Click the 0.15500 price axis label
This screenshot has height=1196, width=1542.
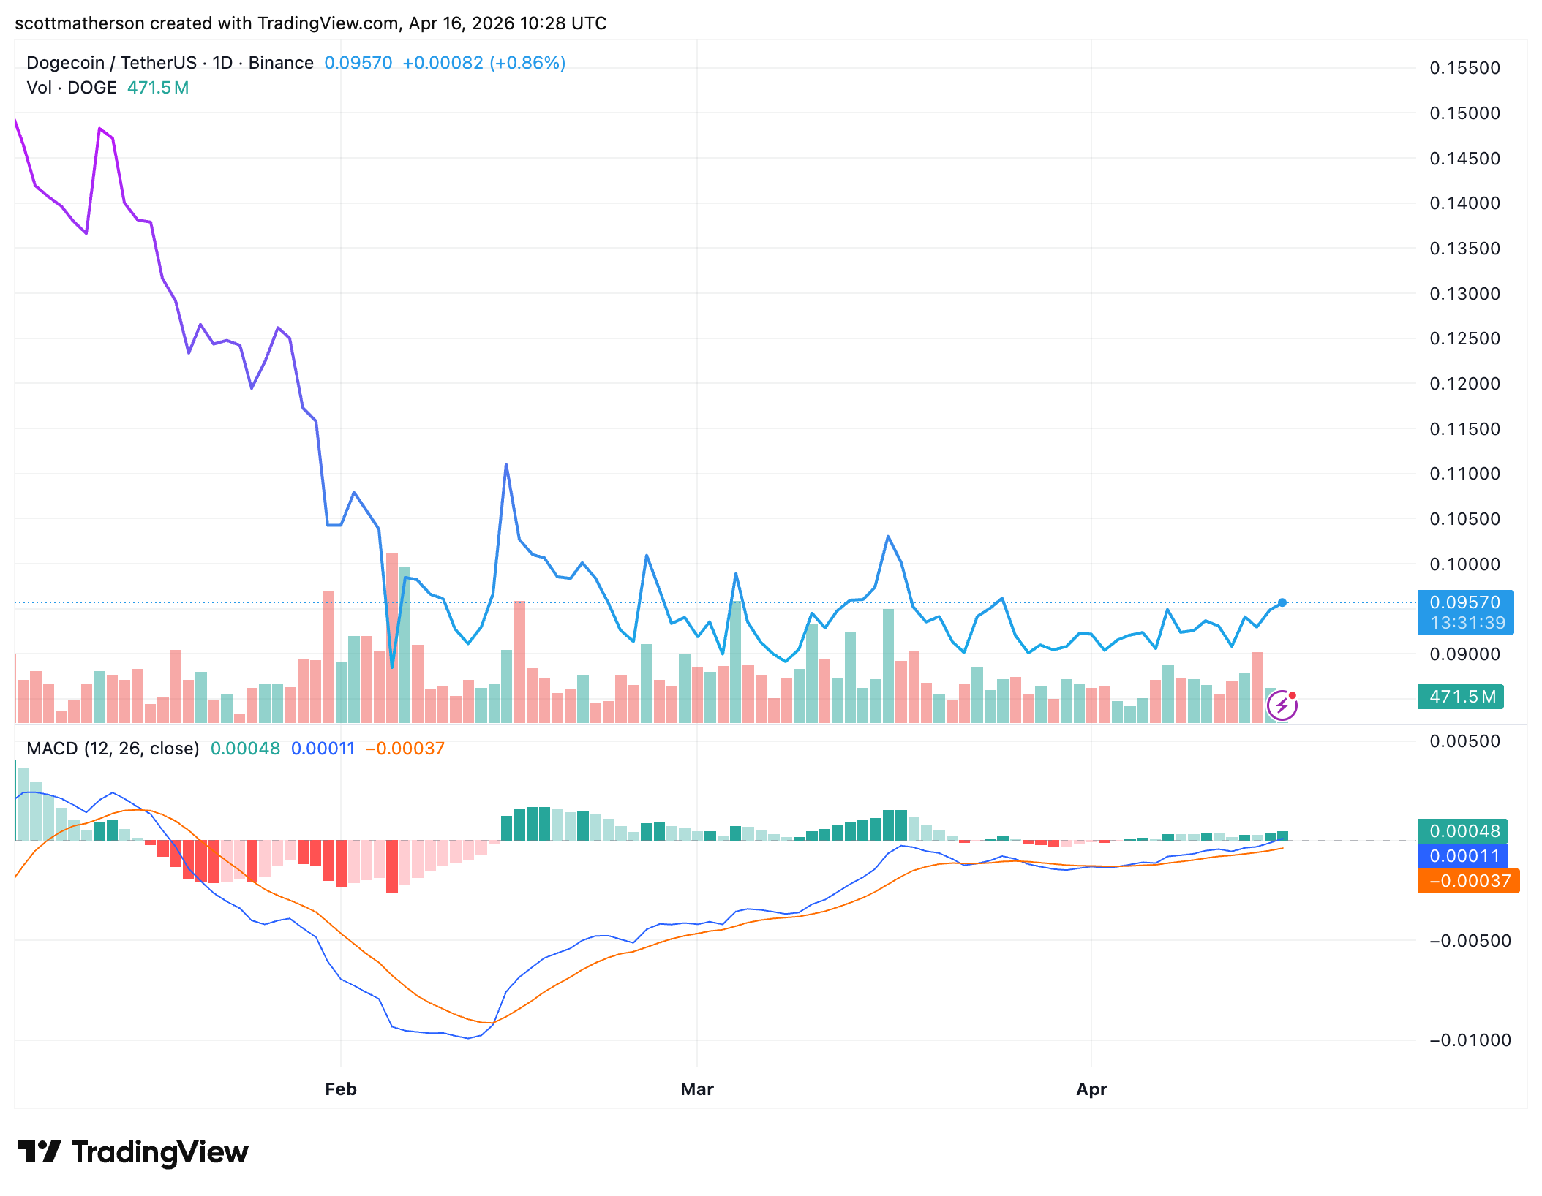pyautogui.click(x=1464, y=68)
